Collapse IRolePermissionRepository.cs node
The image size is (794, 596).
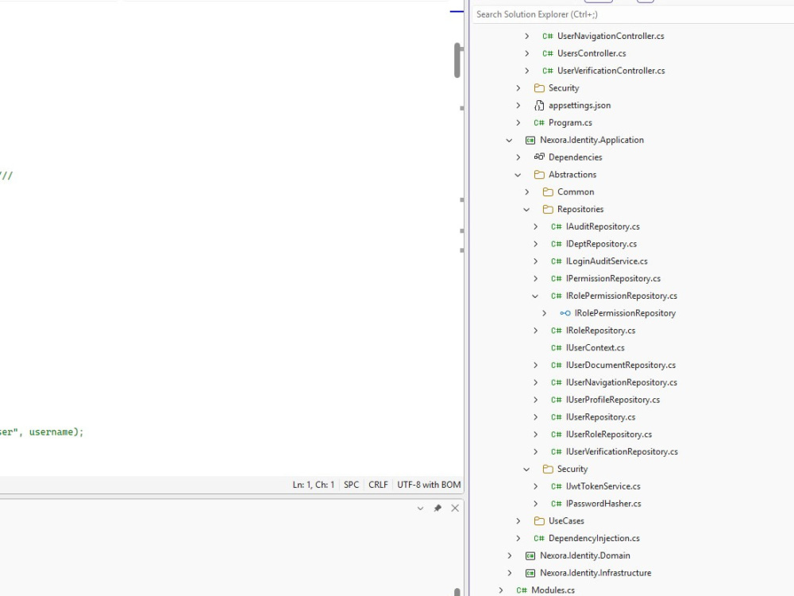pyautogui.click(x=535, y=296)
